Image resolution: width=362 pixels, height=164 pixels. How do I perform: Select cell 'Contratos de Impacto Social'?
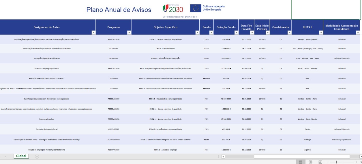47,129
